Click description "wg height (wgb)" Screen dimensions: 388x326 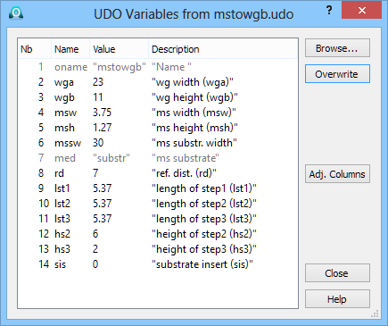[x=194, y=97]
